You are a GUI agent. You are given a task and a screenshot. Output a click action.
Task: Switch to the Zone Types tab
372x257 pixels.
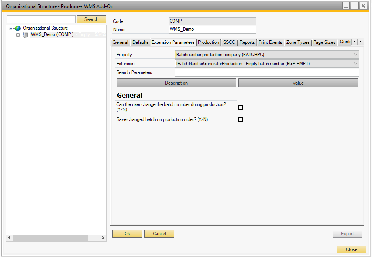pyautogui.click(x=298, y=42)
